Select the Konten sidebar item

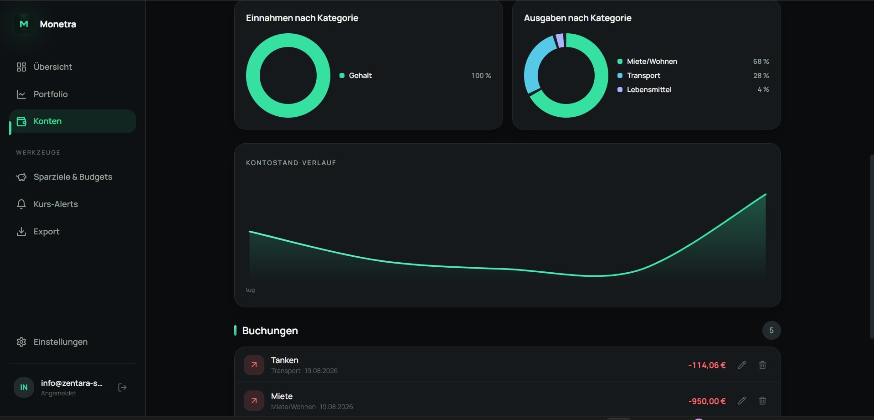72,121
